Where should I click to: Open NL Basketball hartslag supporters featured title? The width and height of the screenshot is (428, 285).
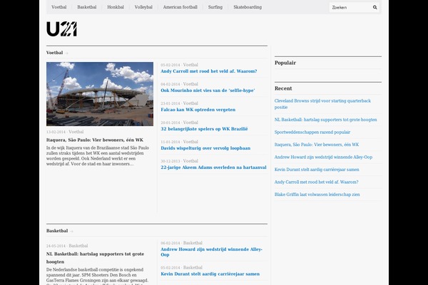tap(96, 258)
